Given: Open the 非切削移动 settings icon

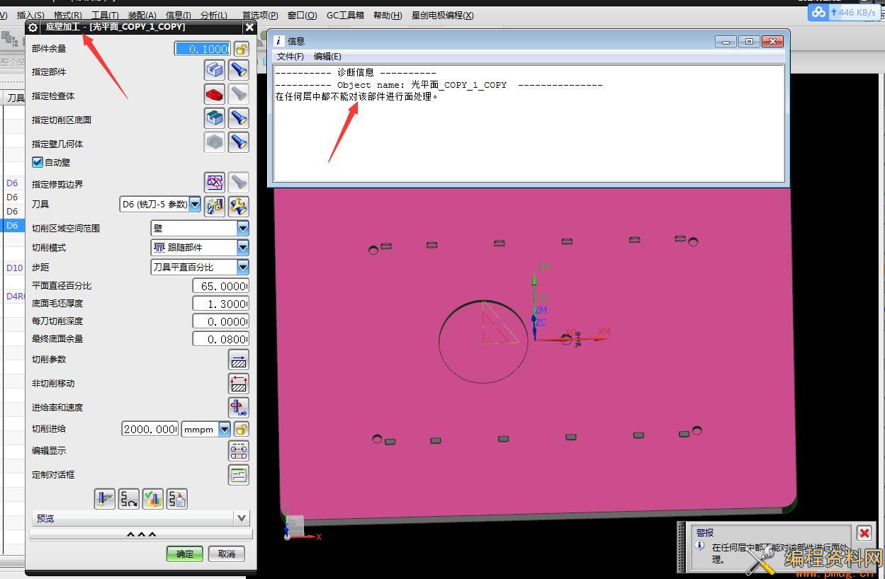Looking at the screenshot, I should pos(239,384).
